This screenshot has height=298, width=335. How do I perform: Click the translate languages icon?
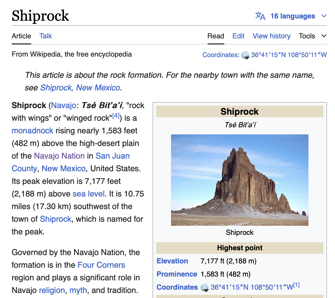(260, 16)
